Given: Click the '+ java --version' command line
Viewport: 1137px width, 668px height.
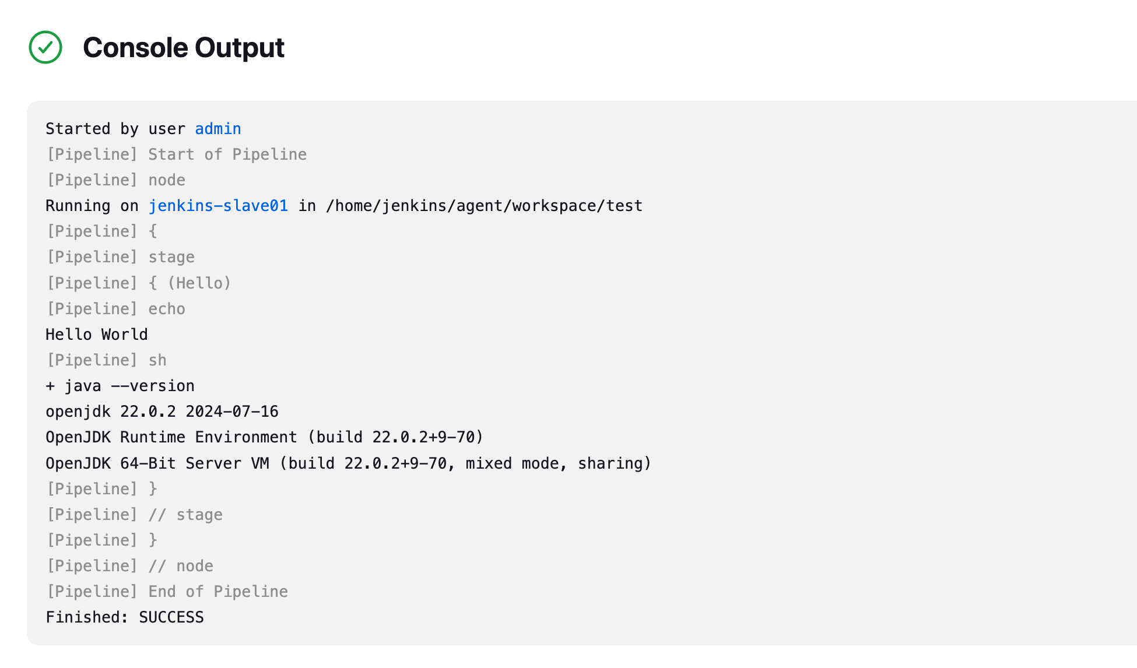Looking at the screenshot, I should click(x=120, y=386).
